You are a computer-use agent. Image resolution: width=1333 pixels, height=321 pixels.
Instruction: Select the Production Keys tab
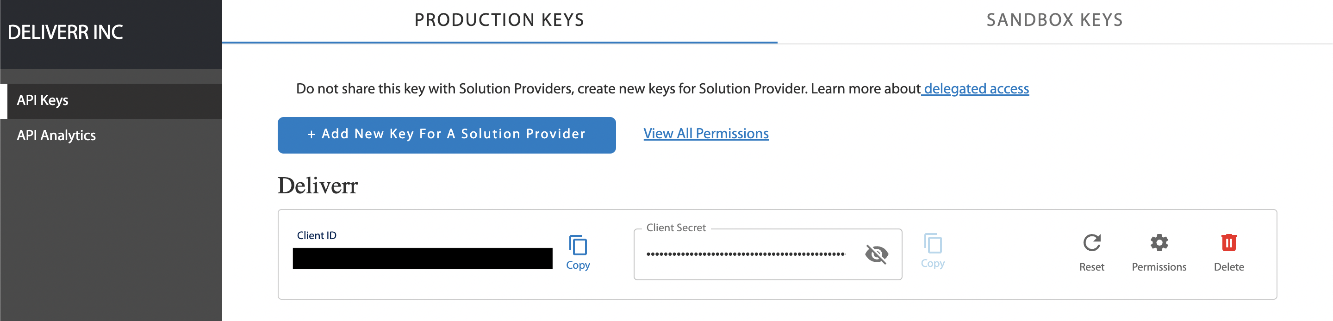point(499,20)
